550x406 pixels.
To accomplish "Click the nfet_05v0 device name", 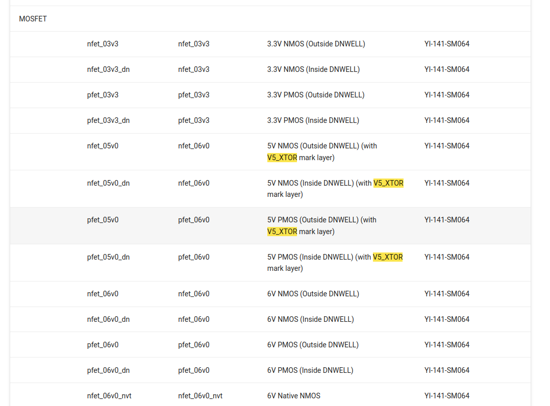I will point(102,146).
